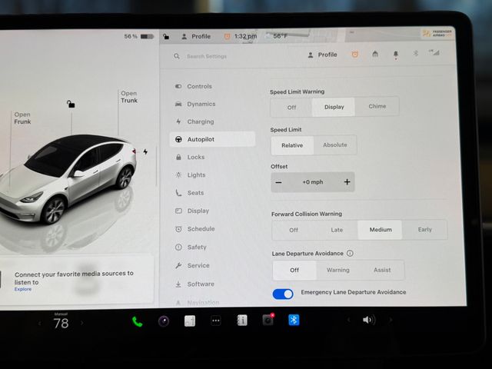
Task: Tap the battery level indicator
Action: click(x=138, y=36)
